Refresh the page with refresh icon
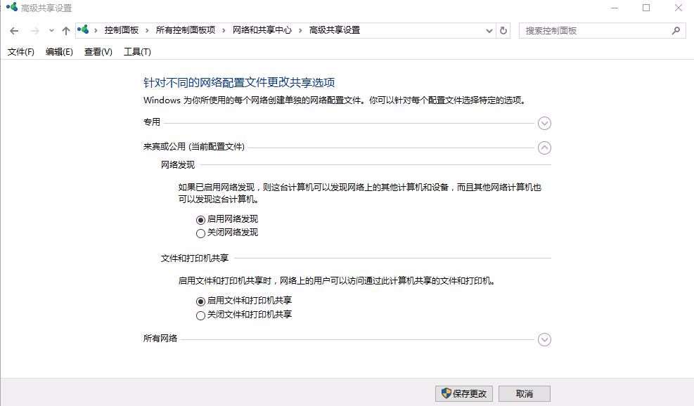This screenshot has height=406, width=694. (x=503, y=30)
